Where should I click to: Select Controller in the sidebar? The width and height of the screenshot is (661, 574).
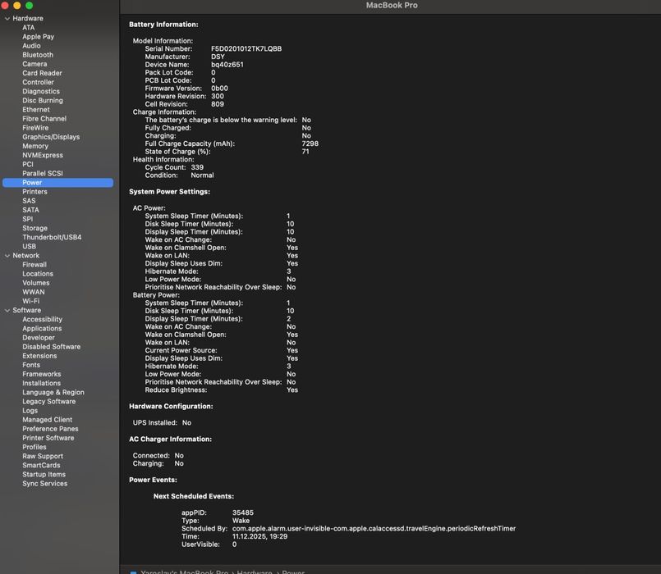click(39, 83)
